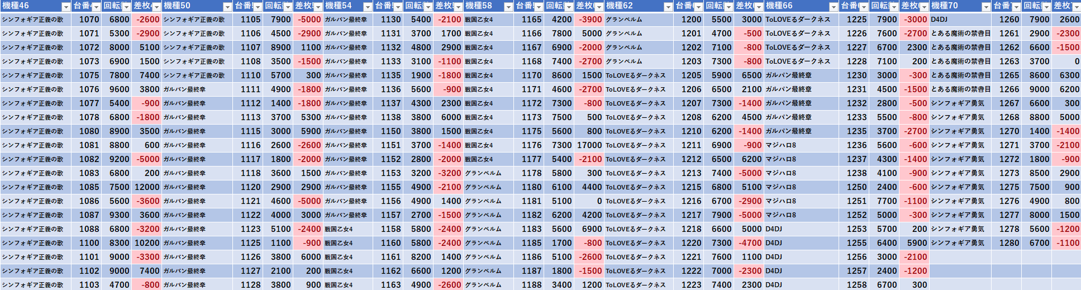Open 差枚 filter arrow in 機種46 group
Image resolution: width=1081 pixels, height=290 pixels.
pyautogui.click(x=156, y=7)
